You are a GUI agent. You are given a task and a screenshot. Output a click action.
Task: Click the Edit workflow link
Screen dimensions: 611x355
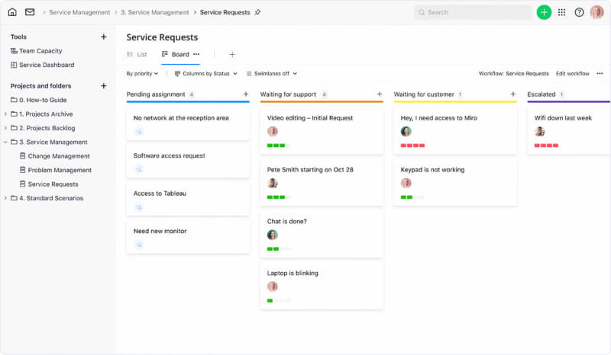pos(572,74)
